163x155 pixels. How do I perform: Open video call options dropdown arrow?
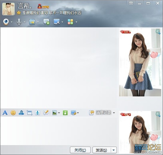click(x=11, y=22)
